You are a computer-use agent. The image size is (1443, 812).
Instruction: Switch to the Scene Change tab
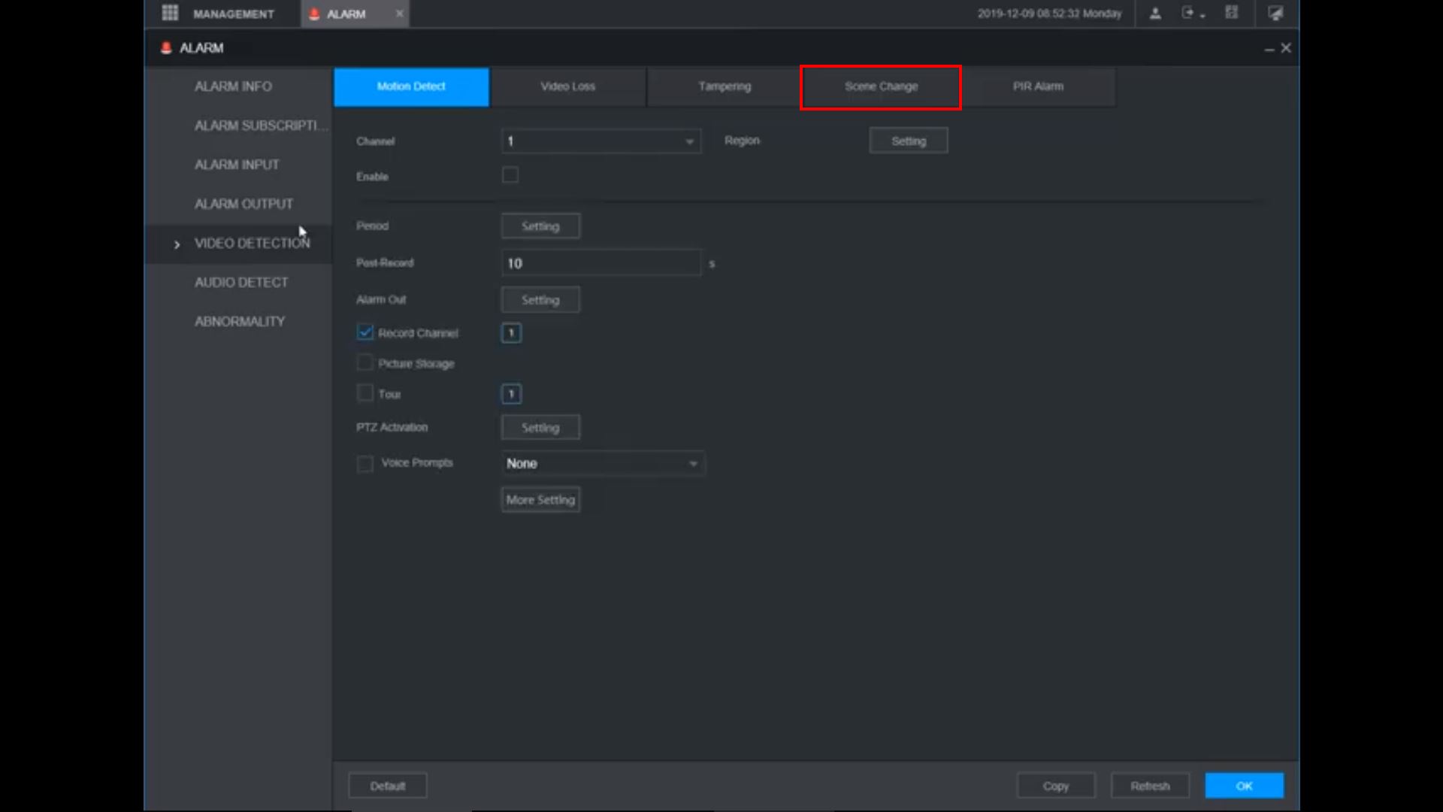pyautogui.click(x=881, y=86)
